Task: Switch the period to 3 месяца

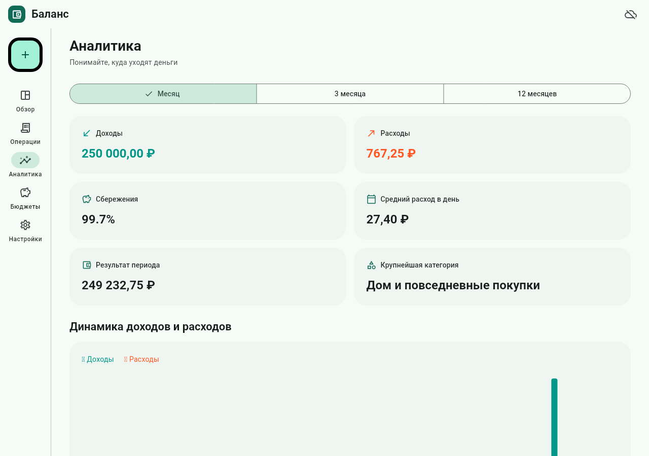Action: click(x=350, y=94)
